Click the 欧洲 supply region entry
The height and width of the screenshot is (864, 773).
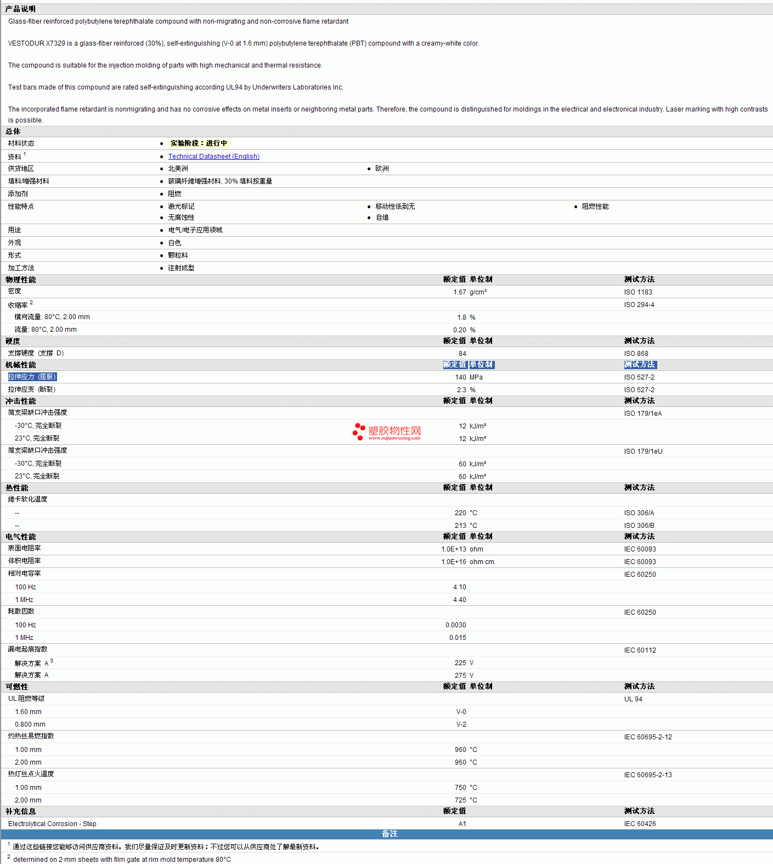coord(382,169)
